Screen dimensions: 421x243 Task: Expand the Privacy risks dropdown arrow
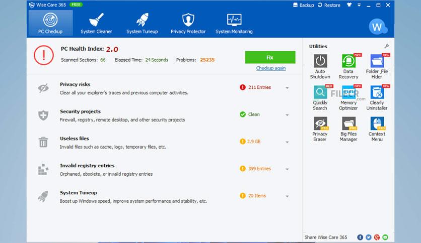(287, 88)
